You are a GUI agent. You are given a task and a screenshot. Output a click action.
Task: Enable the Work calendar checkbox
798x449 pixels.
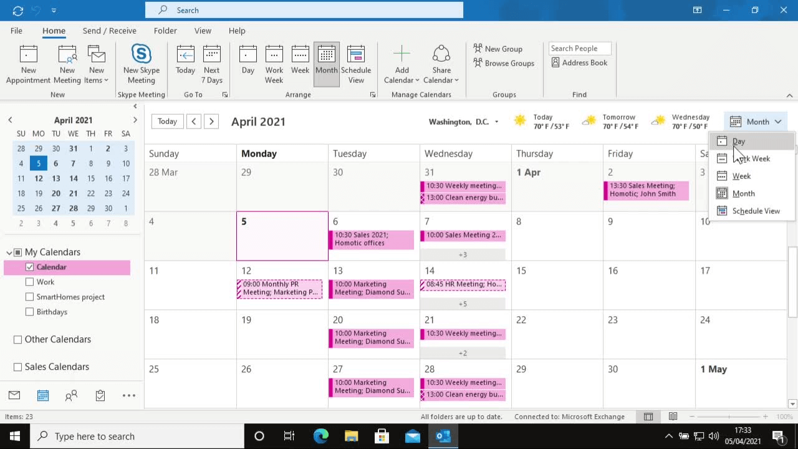(29, 282)
